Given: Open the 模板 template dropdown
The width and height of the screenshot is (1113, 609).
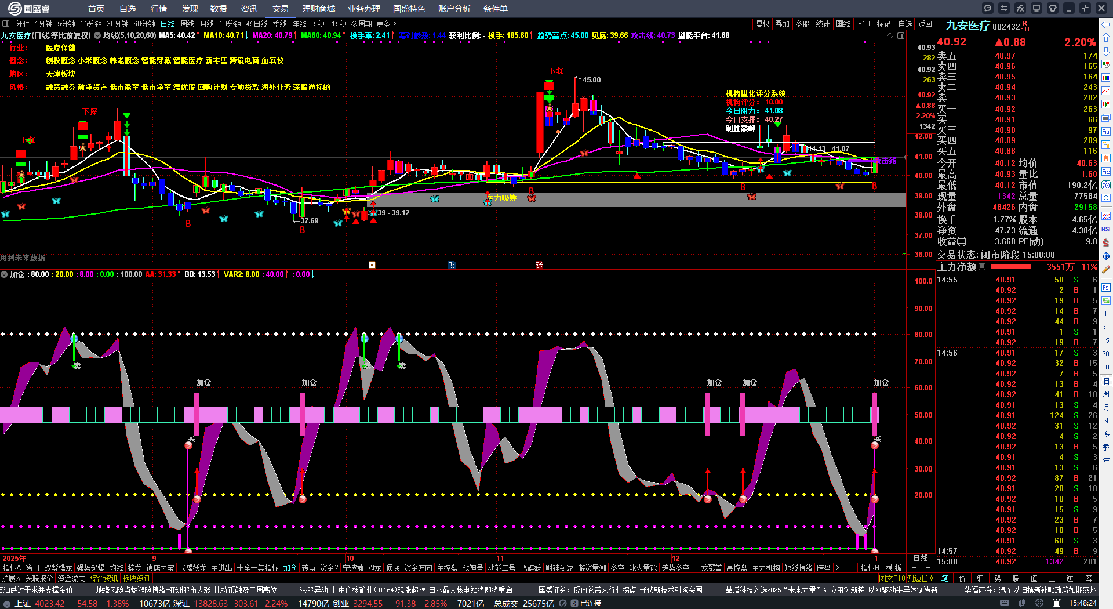Looking at the screenshot, I should (x=894, y=568).
